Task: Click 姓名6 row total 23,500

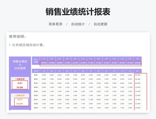Action: tap(138, 95)
